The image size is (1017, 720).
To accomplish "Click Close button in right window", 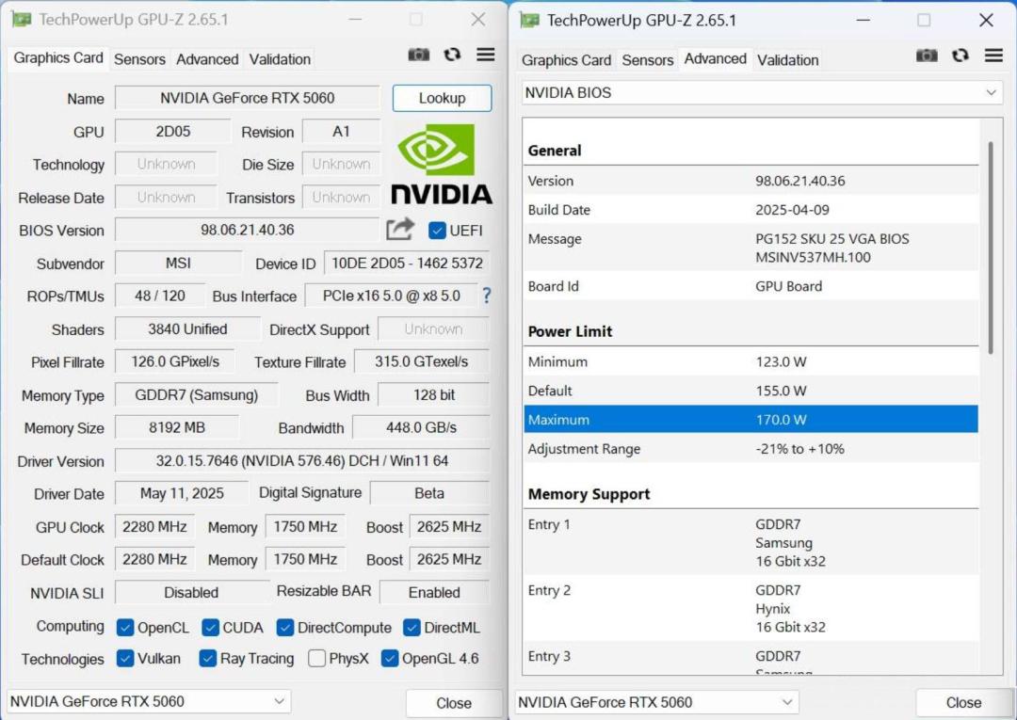I will pos(963,702).
